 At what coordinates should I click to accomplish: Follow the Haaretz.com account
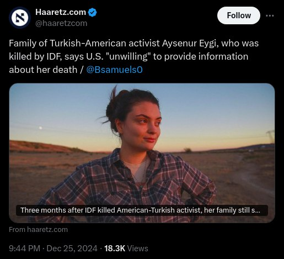(x=239, y=15)
